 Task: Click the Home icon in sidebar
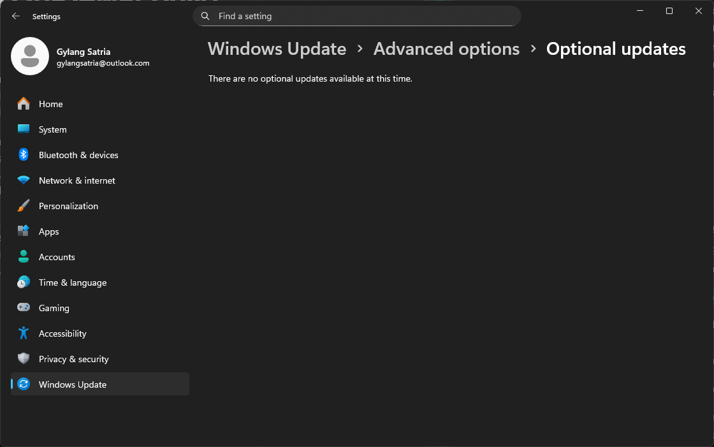tap(24, 104)
